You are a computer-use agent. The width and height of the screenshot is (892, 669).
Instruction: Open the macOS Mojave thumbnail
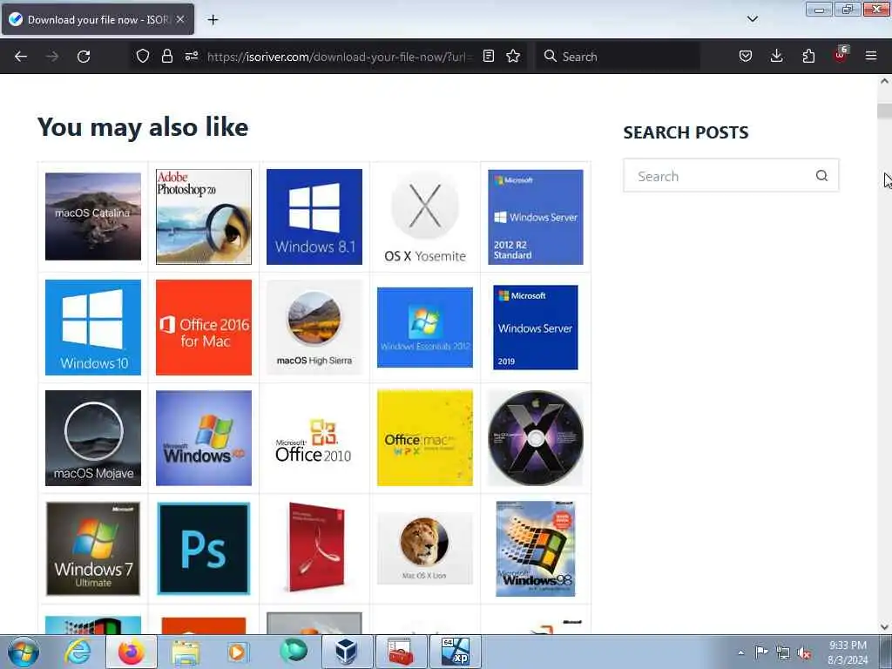point(93,438)
